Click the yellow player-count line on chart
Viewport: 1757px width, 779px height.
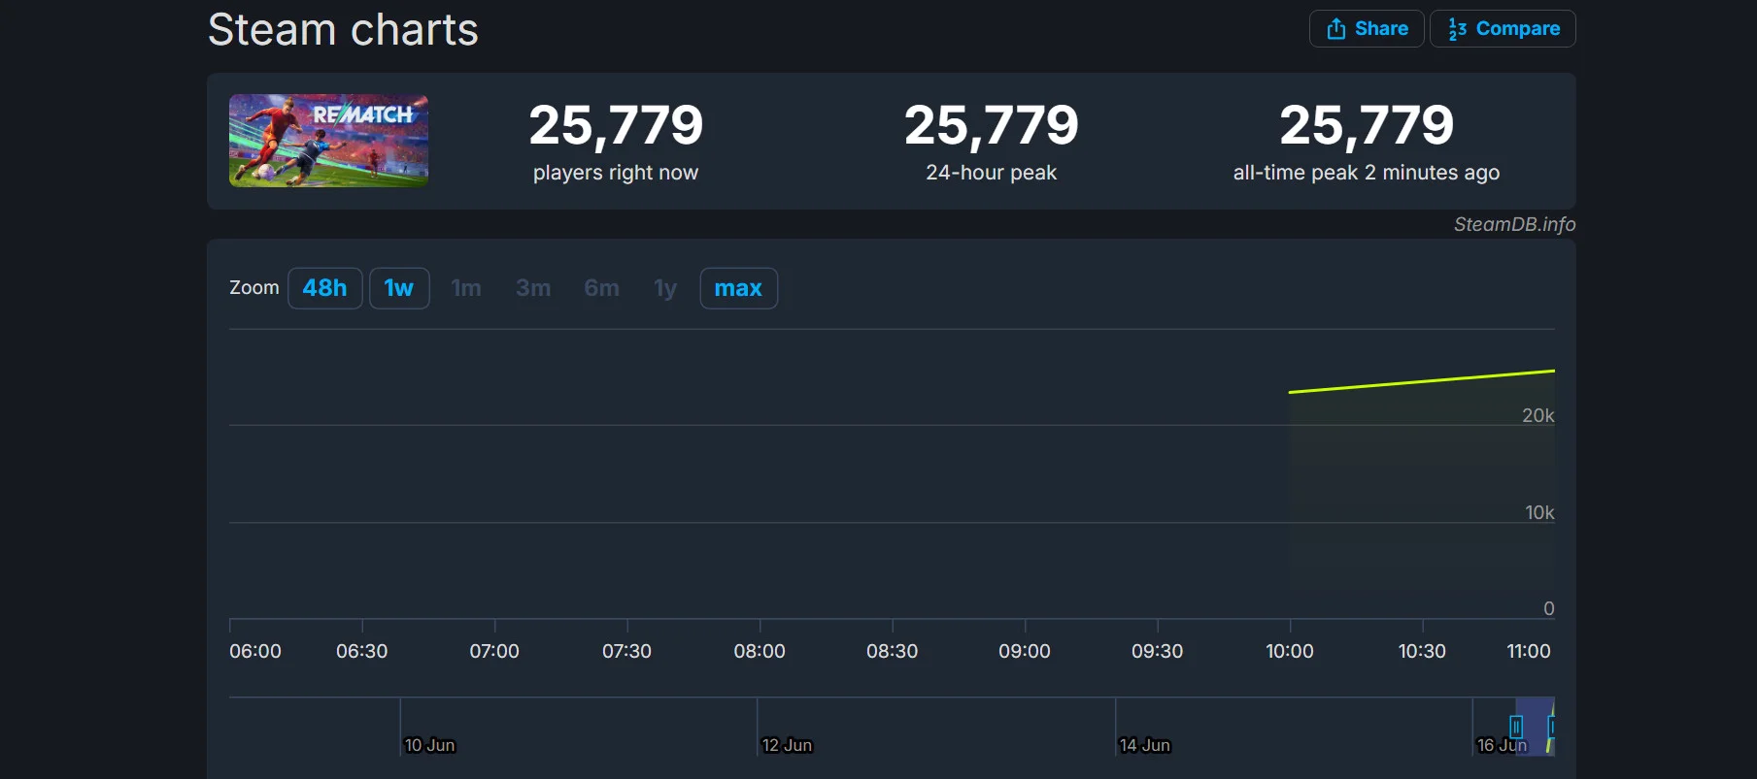click(x=1422, y=381)
